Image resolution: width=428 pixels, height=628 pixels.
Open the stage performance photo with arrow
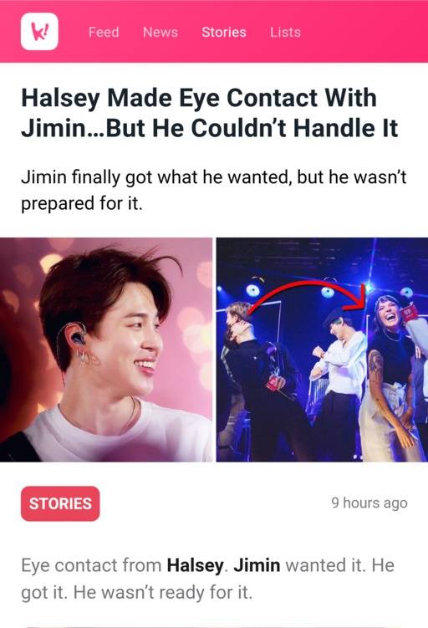click(x=322, y=350)
